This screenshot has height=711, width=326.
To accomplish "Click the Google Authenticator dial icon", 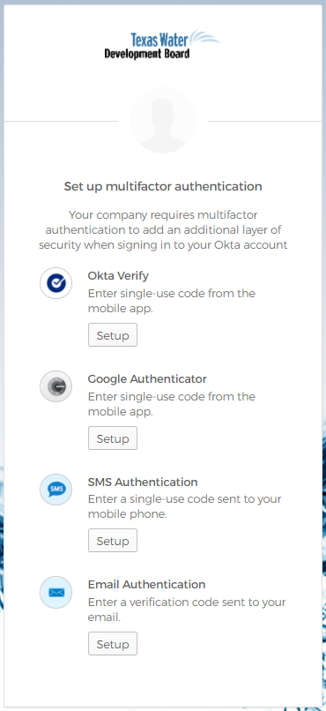I will point(56,386).
